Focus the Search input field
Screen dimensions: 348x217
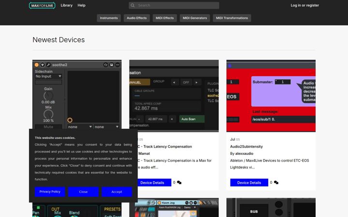pyautogui.click(x=174, y=5)
